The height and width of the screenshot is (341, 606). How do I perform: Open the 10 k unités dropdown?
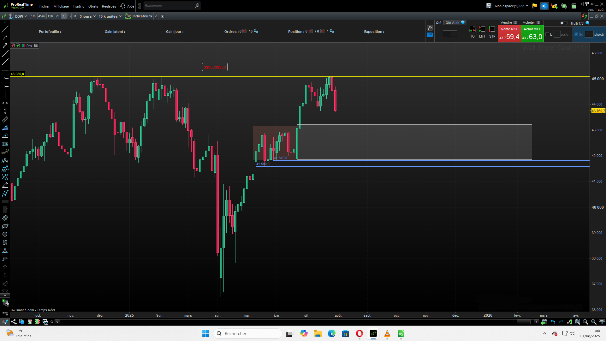(x=110, y=16)
